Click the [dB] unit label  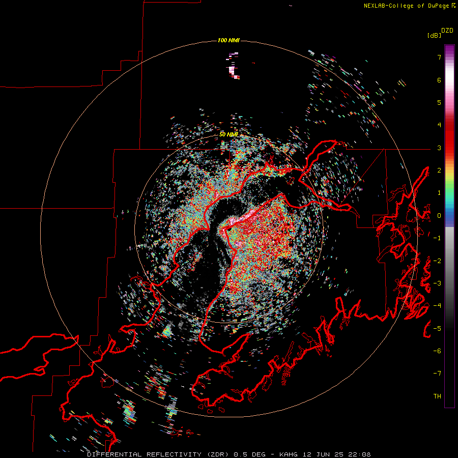(x=434, y=35)
